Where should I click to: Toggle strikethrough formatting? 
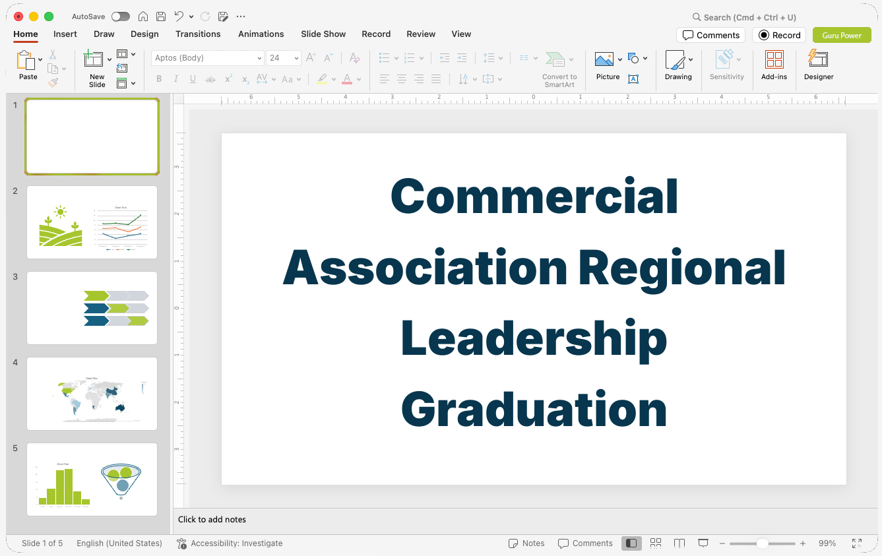tap(210, 79)
